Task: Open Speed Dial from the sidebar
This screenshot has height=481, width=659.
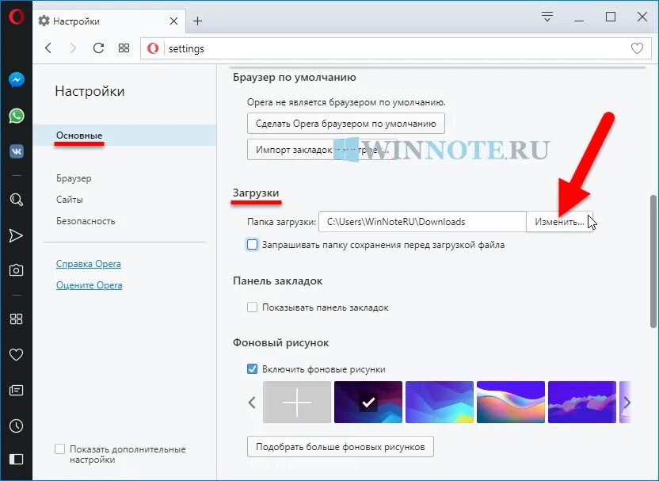Action: (16, 319)
